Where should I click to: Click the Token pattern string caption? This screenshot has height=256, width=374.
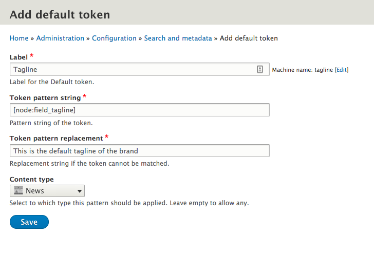coord(45,97)
